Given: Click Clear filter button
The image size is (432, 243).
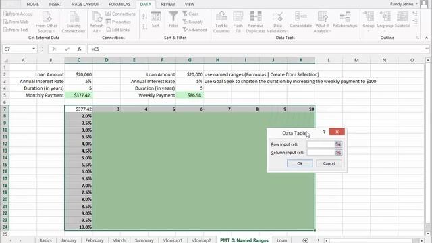Looking at the screenshot, I should click(x=190, y=13).
